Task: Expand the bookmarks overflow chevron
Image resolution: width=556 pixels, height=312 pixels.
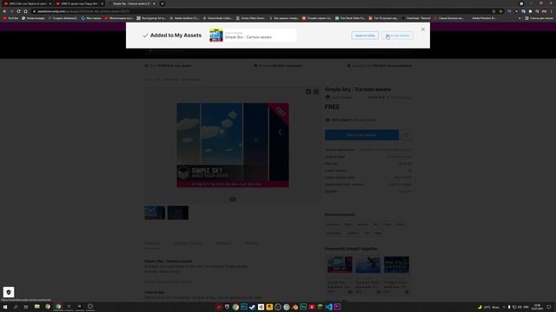Action: [520, 18]
